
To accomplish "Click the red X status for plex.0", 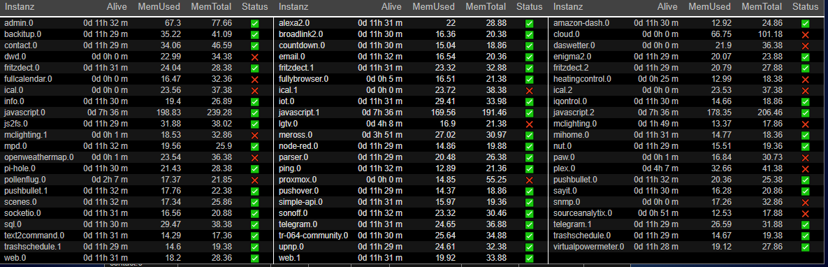I will pos(806,168).
